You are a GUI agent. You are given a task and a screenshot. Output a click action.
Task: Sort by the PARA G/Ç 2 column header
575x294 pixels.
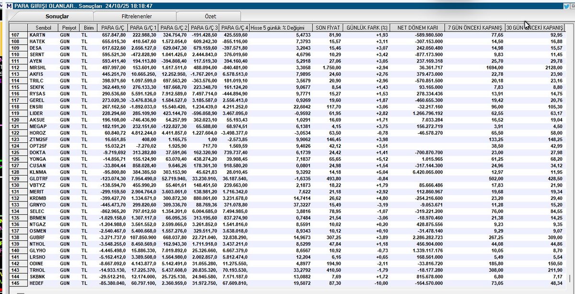[174, 28]
